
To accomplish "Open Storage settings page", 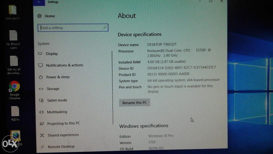I will click(x=53, y=89).
